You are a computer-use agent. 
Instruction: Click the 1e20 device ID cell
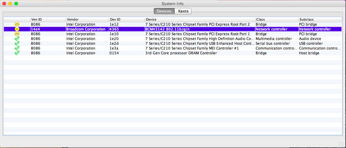(x=115, y=39)
